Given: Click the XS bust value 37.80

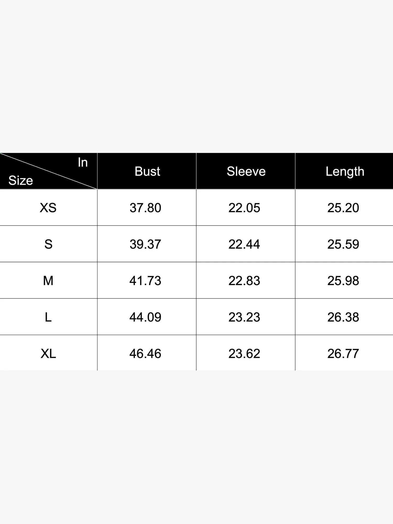Looking at the screenshot, I should coord(145,208).
